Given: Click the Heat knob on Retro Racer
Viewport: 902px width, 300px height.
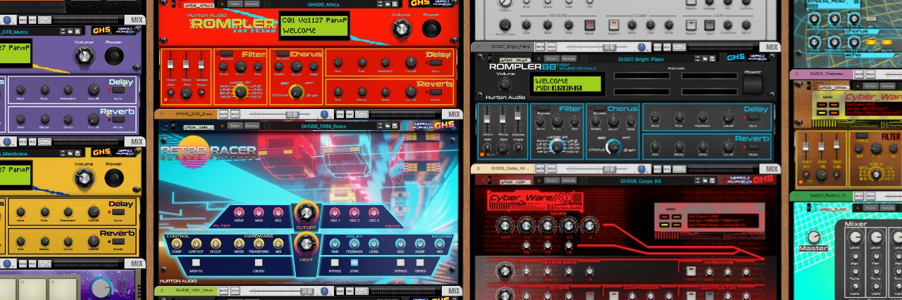Looking at the screenshot, I should click(306, 244).
